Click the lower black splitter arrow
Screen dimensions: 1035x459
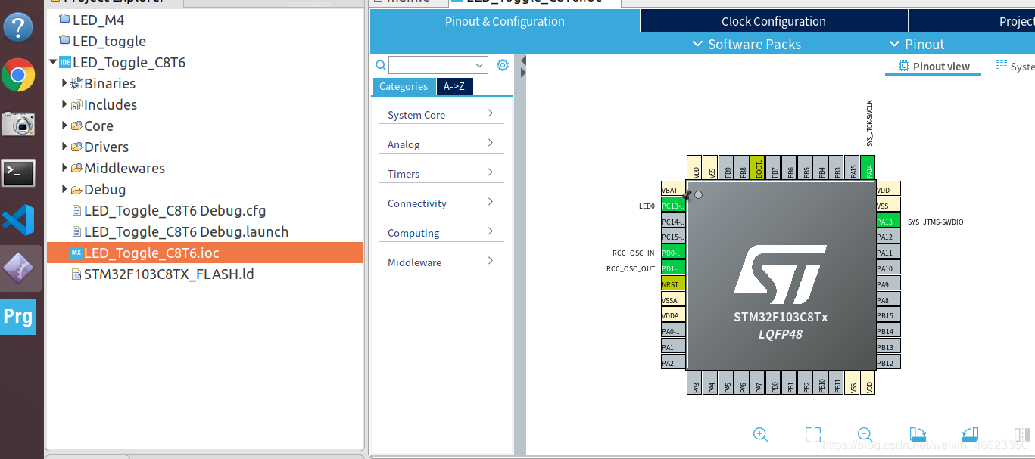522,73
